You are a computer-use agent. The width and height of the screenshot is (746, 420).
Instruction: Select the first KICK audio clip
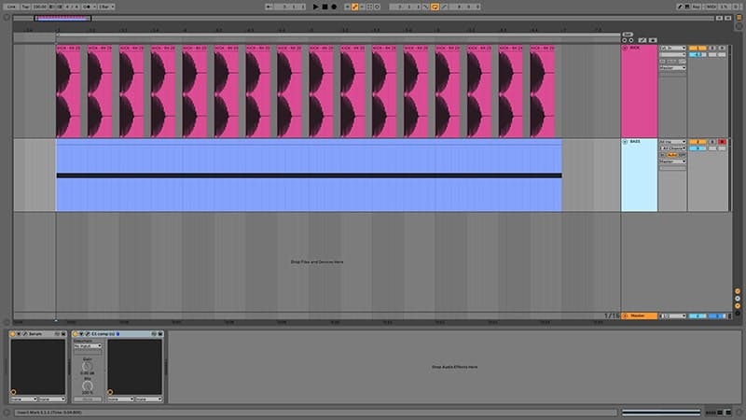tap(68, 91)
